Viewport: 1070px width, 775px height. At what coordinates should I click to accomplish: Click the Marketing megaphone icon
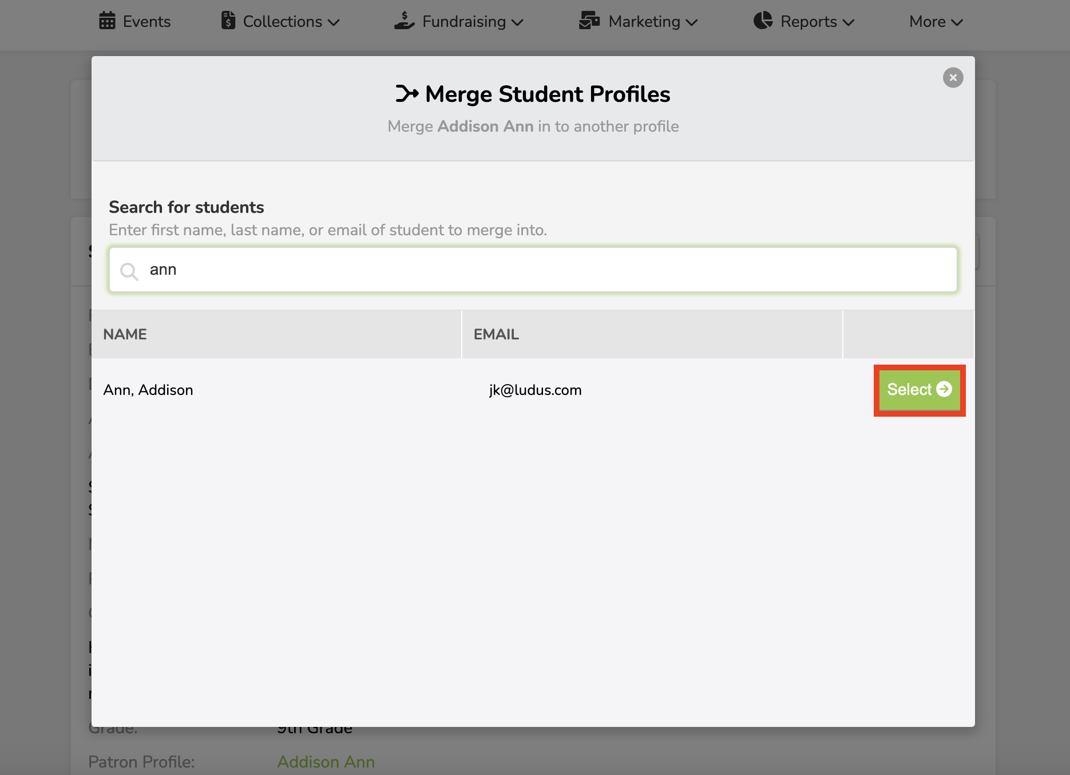click(x=589, y=21)
